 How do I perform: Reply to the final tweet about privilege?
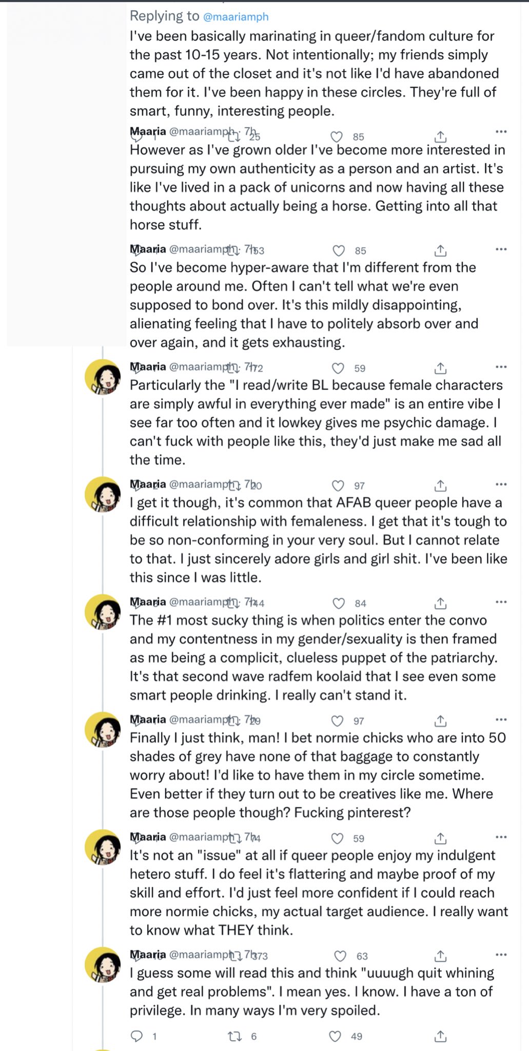point(136,1036)
